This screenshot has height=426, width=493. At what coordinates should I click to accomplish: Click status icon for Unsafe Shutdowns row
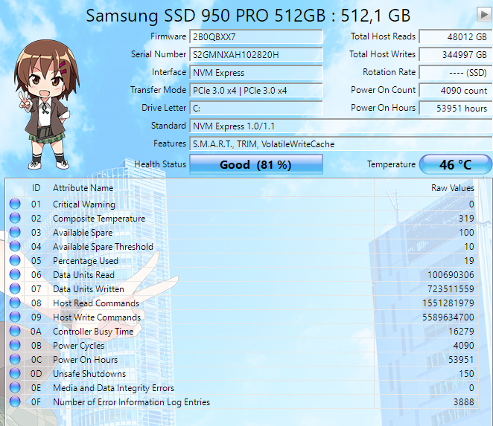tap(15, 373)
